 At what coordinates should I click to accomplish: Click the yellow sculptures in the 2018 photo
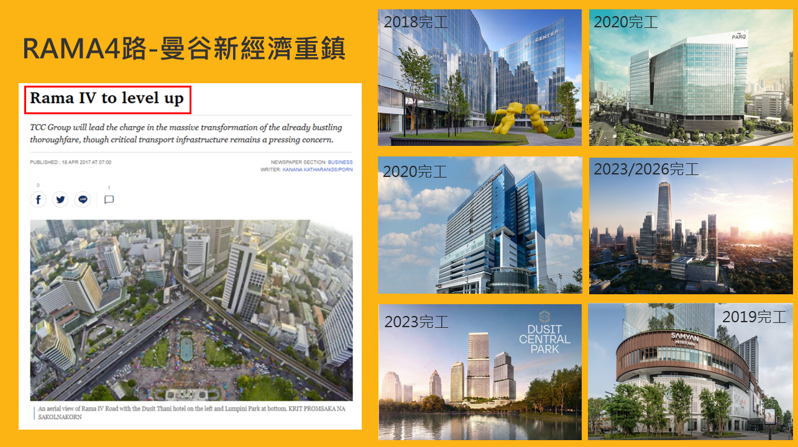521,118
